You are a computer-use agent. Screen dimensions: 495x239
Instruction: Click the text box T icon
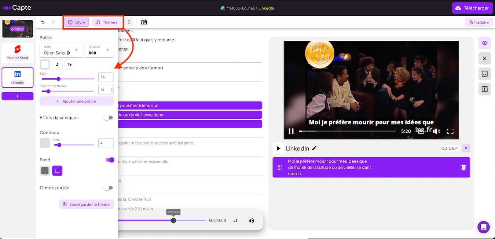(484, 89)
